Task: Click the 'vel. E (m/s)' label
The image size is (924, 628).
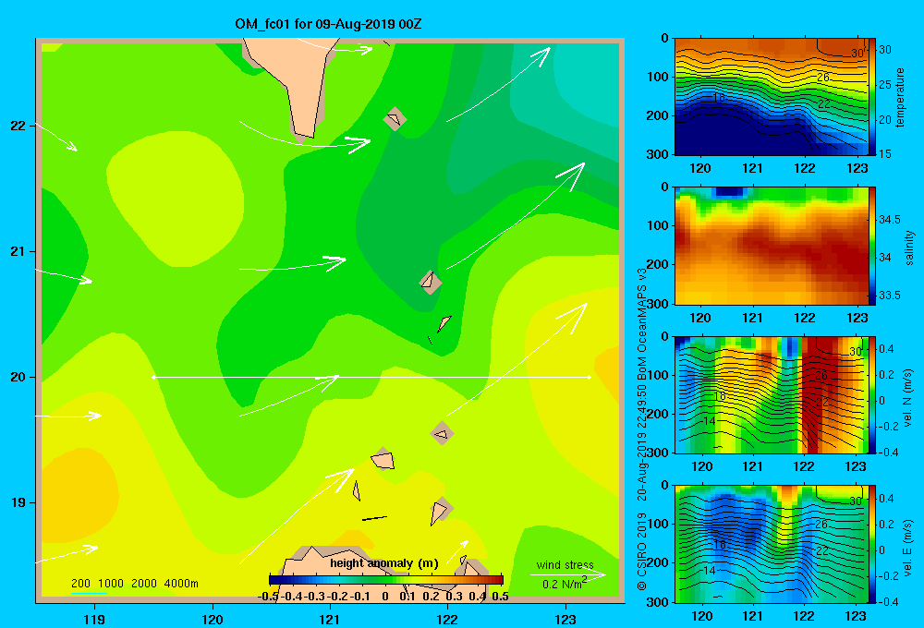Action: (x=908, y=547)
